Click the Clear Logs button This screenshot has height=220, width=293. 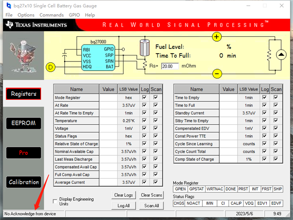(x=124, y=195)
